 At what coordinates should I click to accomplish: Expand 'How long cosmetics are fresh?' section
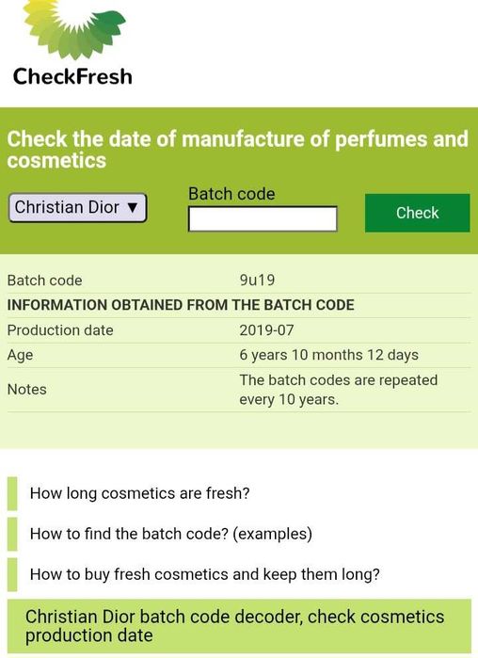pos(139,493)
